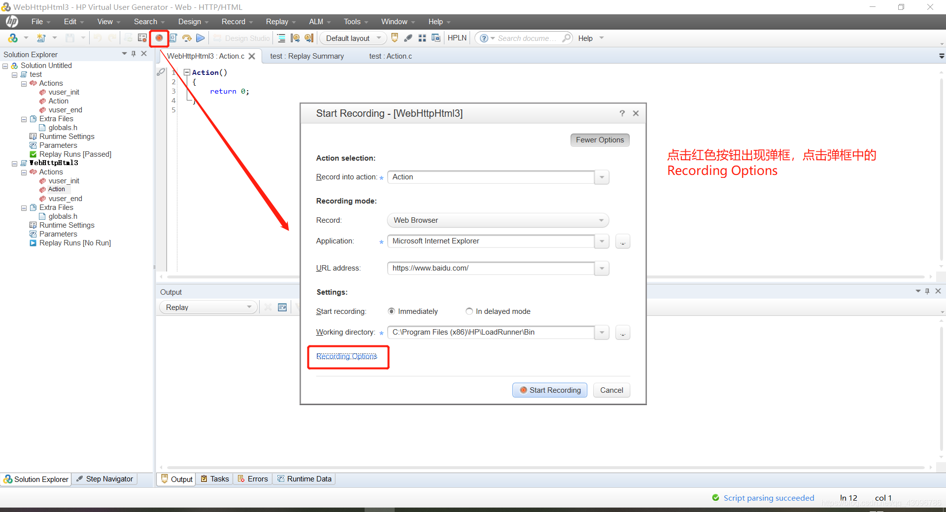
Task: Click the snapshot view icon near HPLN
Action: pos(436,38)
